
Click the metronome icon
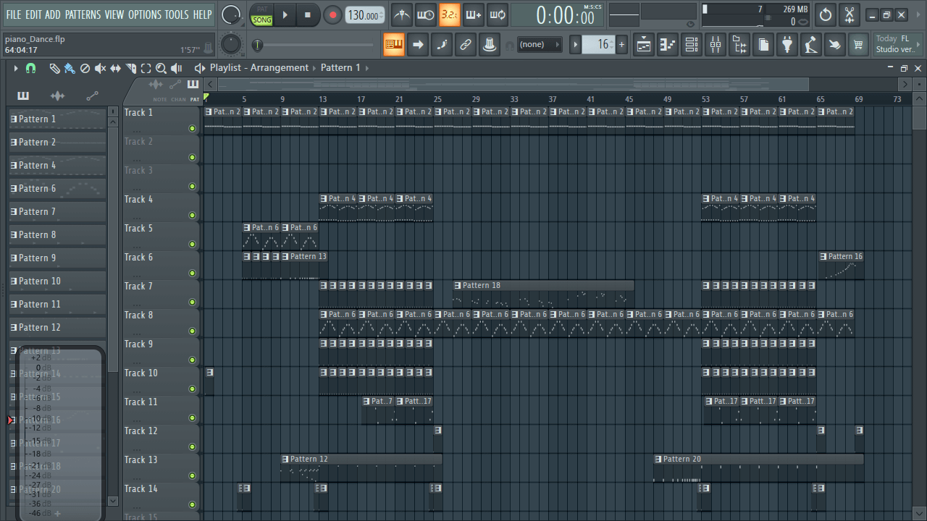(x=402, y=14)
